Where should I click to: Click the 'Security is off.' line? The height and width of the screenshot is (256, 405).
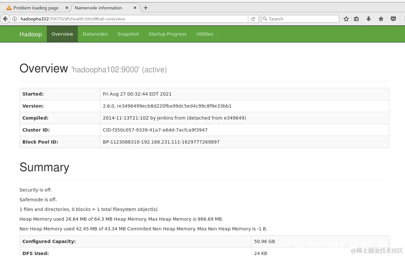(x=36, y=190)
